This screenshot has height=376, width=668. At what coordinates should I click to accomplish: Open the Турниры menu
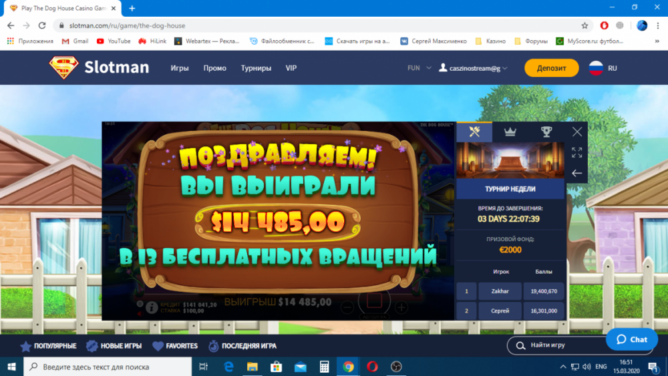256,68
